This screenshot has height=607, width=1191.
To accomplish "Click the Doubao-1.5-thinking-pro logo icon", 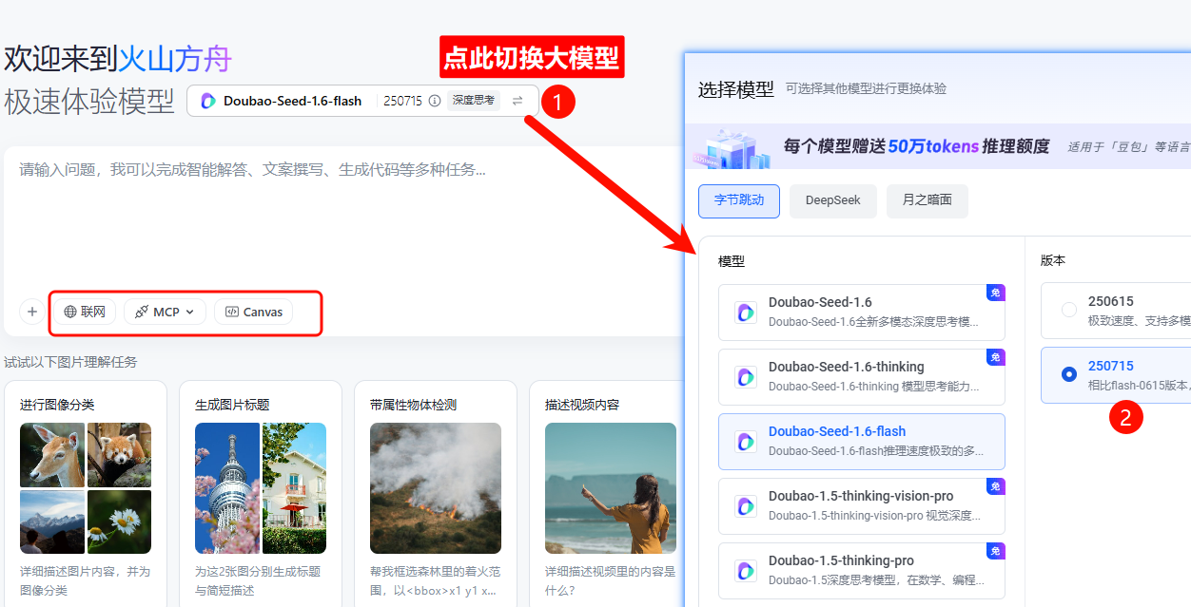I will [746, 571].
